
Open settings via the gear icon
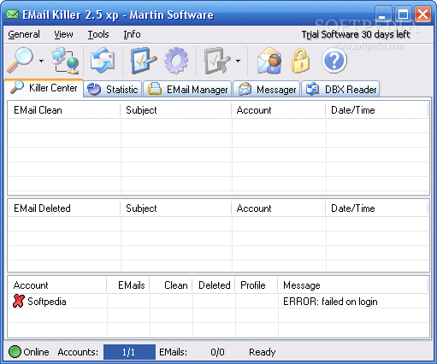pyautogui.click(x=176, y=61)
